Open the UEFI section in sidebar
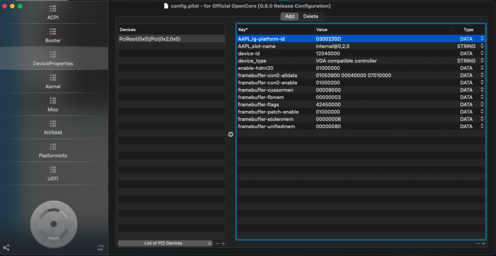This screenshot has height=256, width=496. 53,174
